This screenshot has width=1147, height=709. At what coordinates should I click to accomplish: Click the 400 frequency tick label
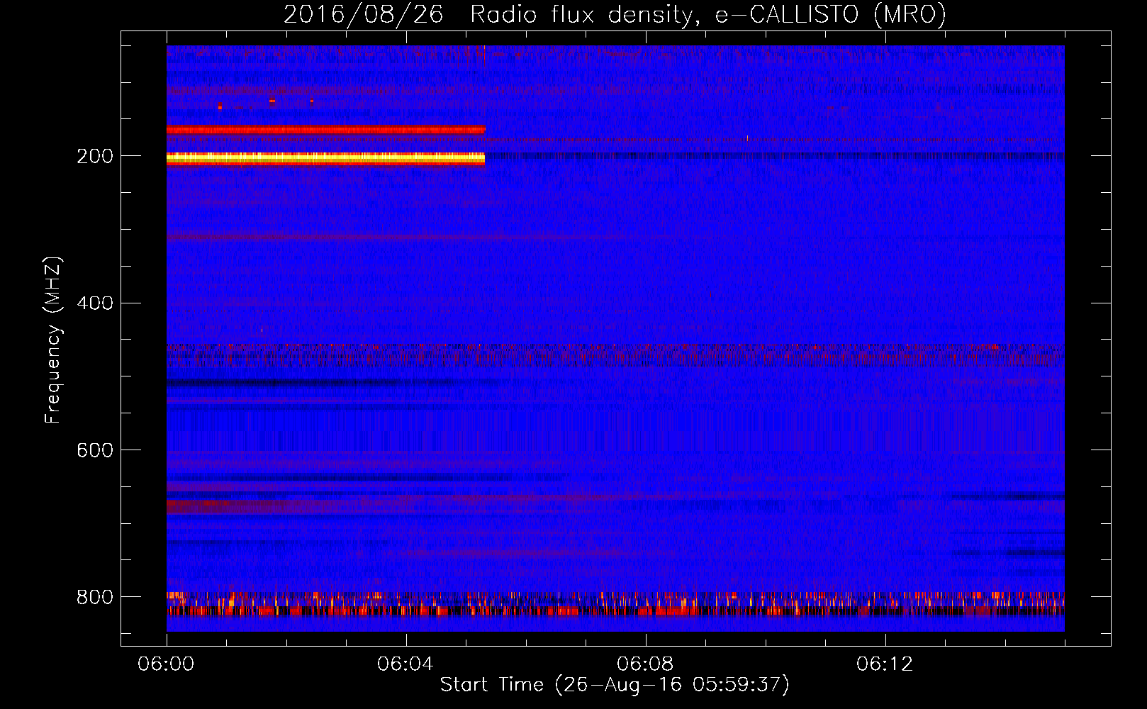tap(95, 303)
